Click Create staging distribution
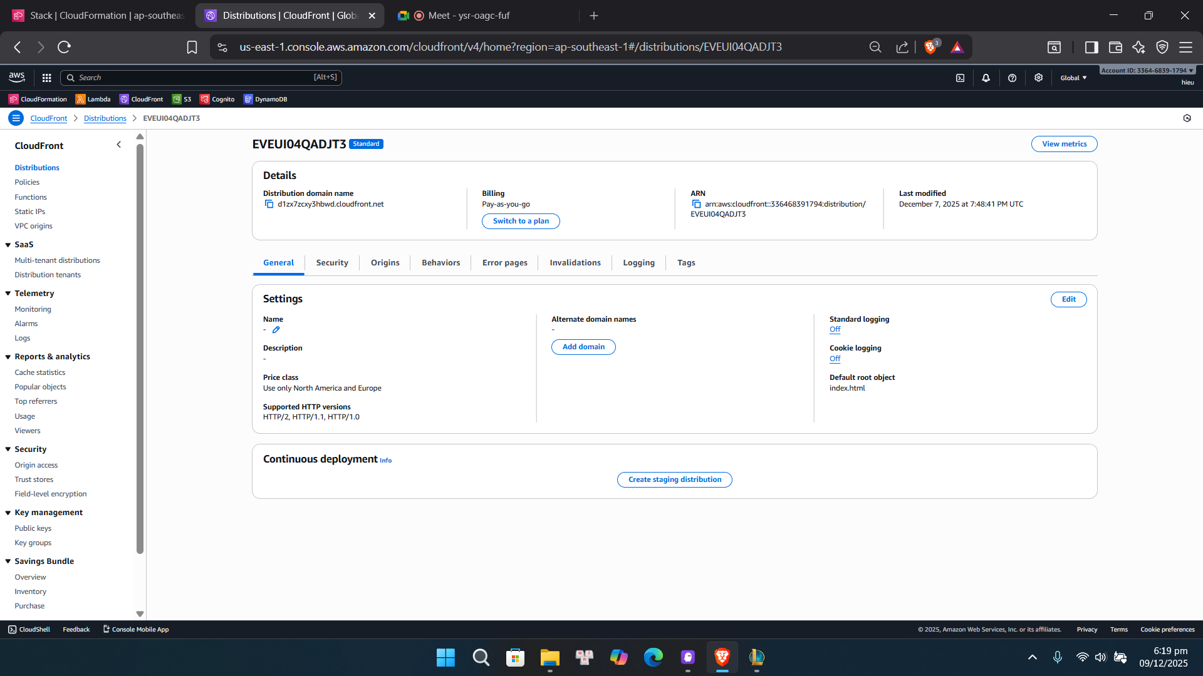This screenshot has height=676, width=1203. 674,479
